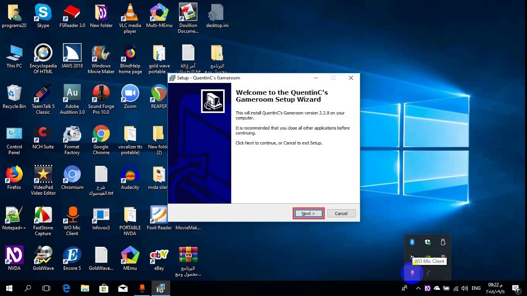Image resolution: width=527 pixels, height=296 pixels.
Task: Collapse the hidden tray icons chevron
Action: [418, 289]
